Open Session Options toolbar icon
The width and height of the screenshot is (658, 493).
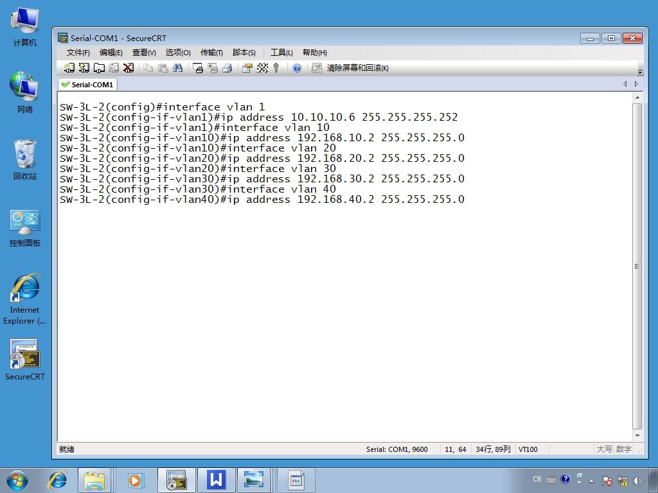coord(247,67)
